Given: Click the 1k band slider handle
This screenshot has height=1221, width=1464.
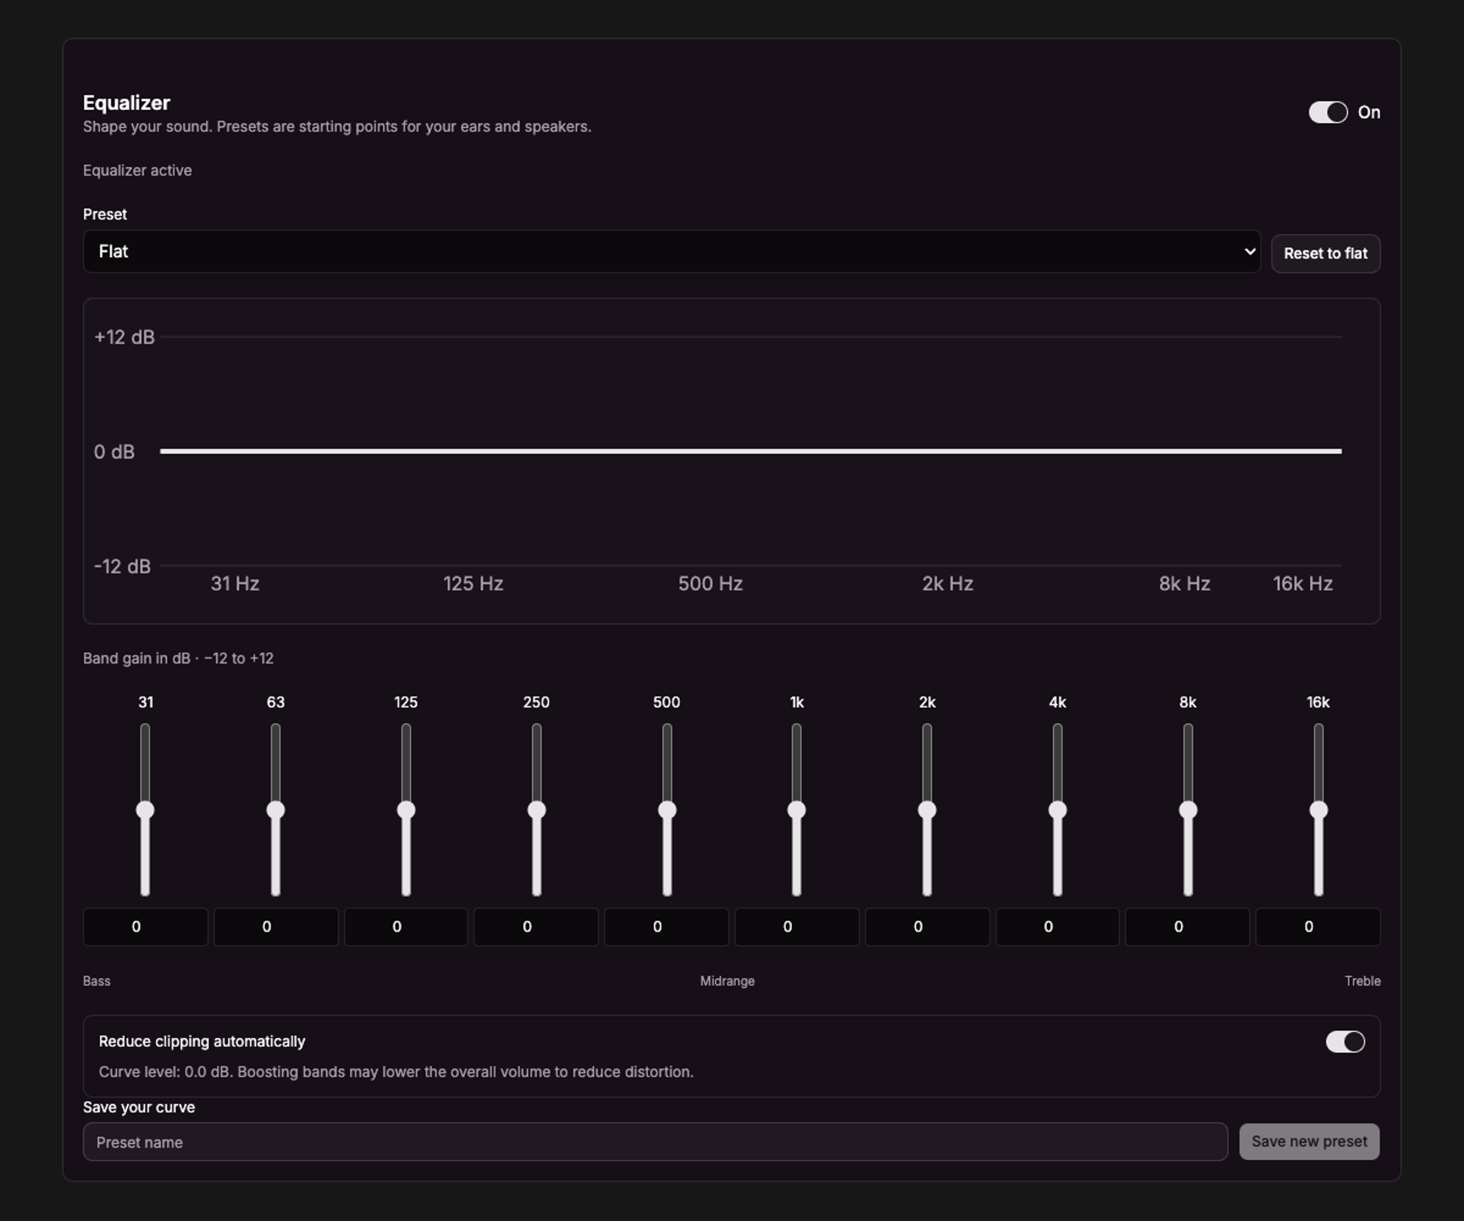Looking at the screenshot, I should pos(796,810).
